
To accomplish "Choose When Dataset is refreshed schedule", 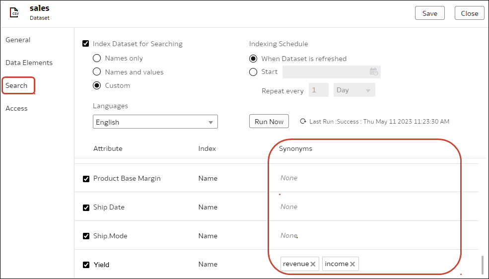I will click(x=253, y=59).
